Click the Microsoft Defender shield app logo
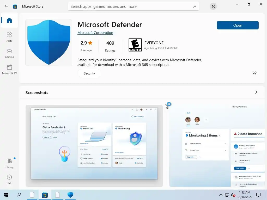Screen dimensions: 267x200 (49, 42)
